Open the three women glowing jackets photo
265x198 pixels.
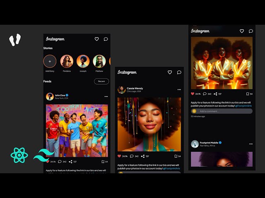222,63
